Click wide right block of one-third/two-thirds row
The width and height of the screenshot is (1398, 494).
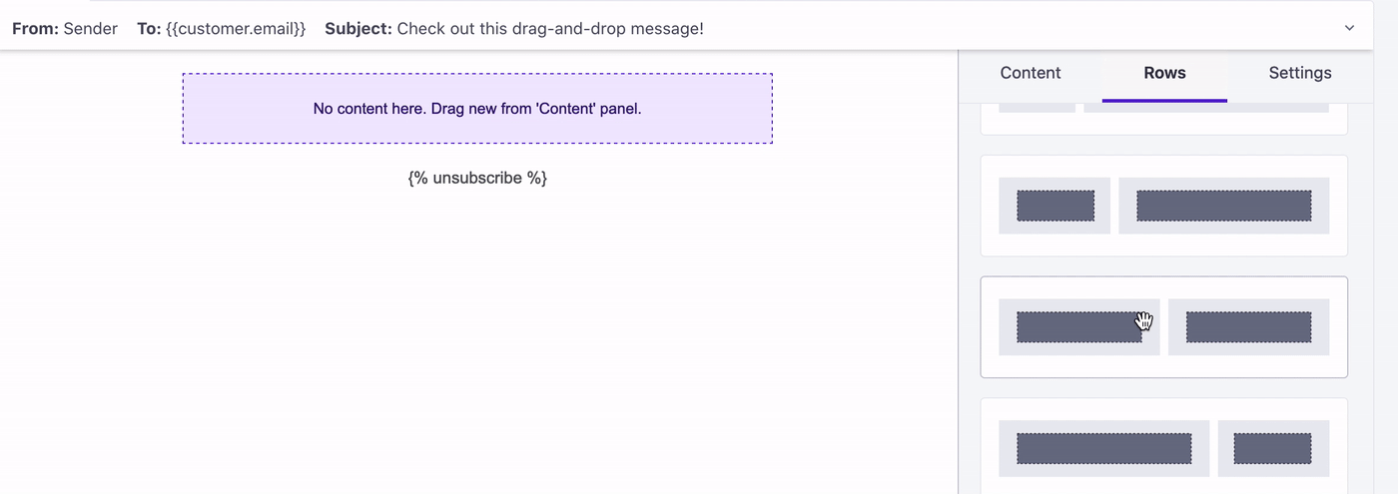pos(1223,206)
